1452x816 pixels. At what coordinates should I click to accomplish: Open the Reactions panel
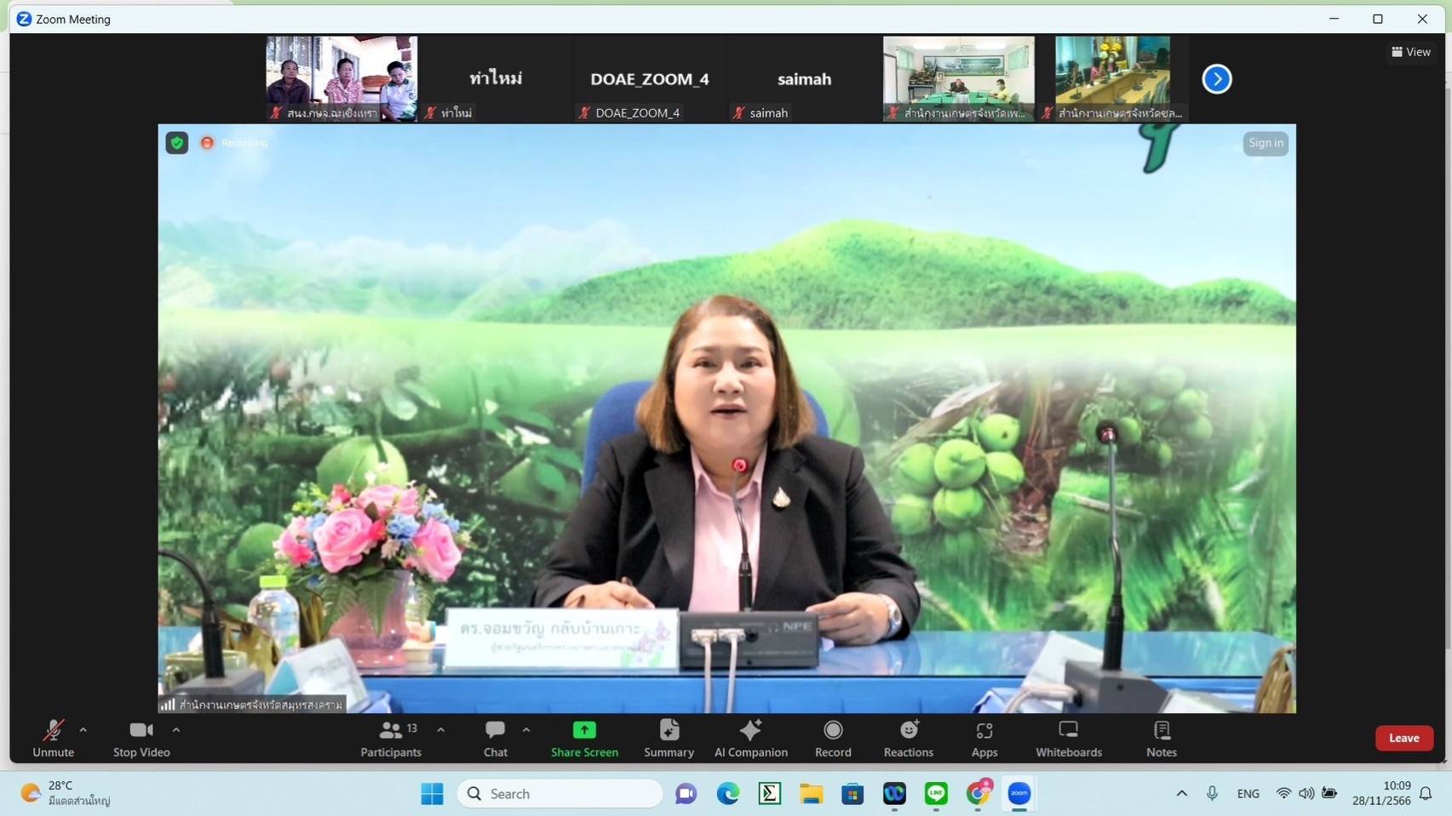point(908,738)
